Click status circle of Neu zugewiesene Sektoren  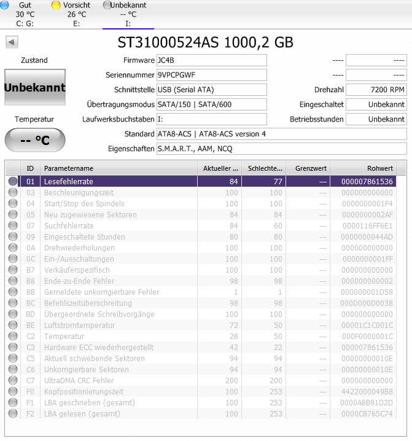[x=13, y=214]
